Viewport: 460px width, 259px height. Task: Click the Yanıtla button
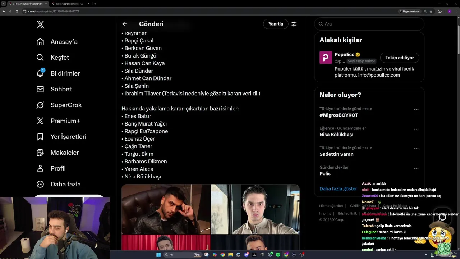tap(276, 24)
